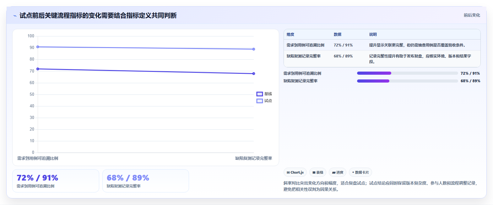Click table cell 缺陷复测记录完整率
The height and width of the screenshot is (205, 493).
pyautogui.click(x=304, y=56)
